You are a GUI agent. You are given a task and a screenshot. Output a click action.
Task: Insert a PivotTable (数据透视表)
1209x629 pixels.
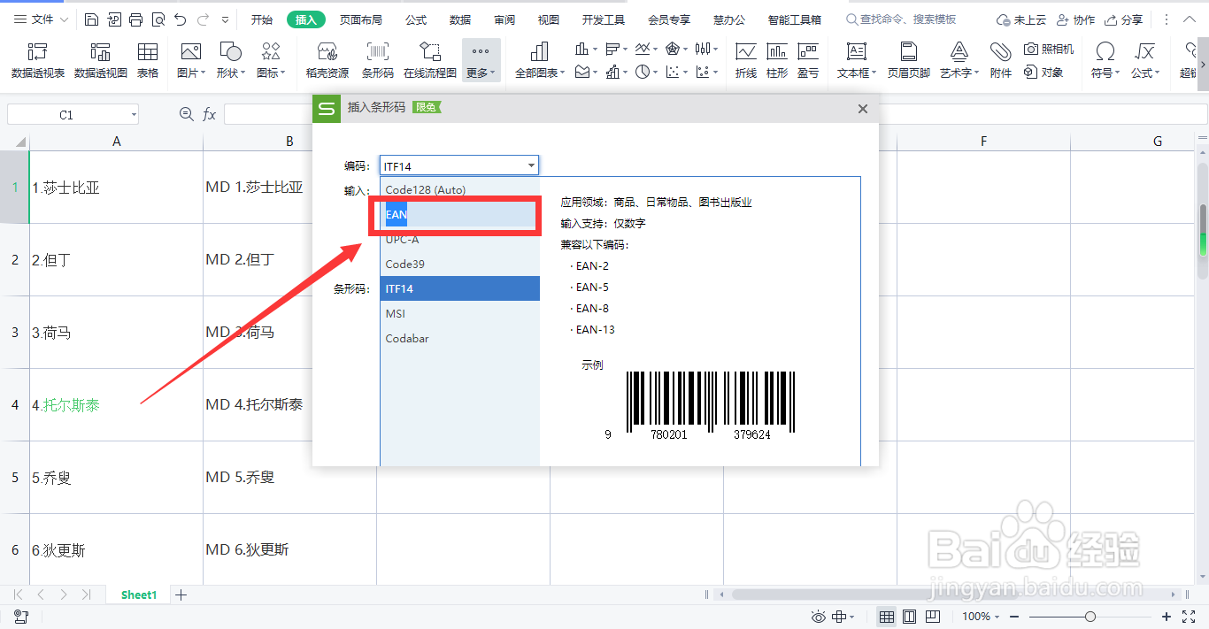38,61
